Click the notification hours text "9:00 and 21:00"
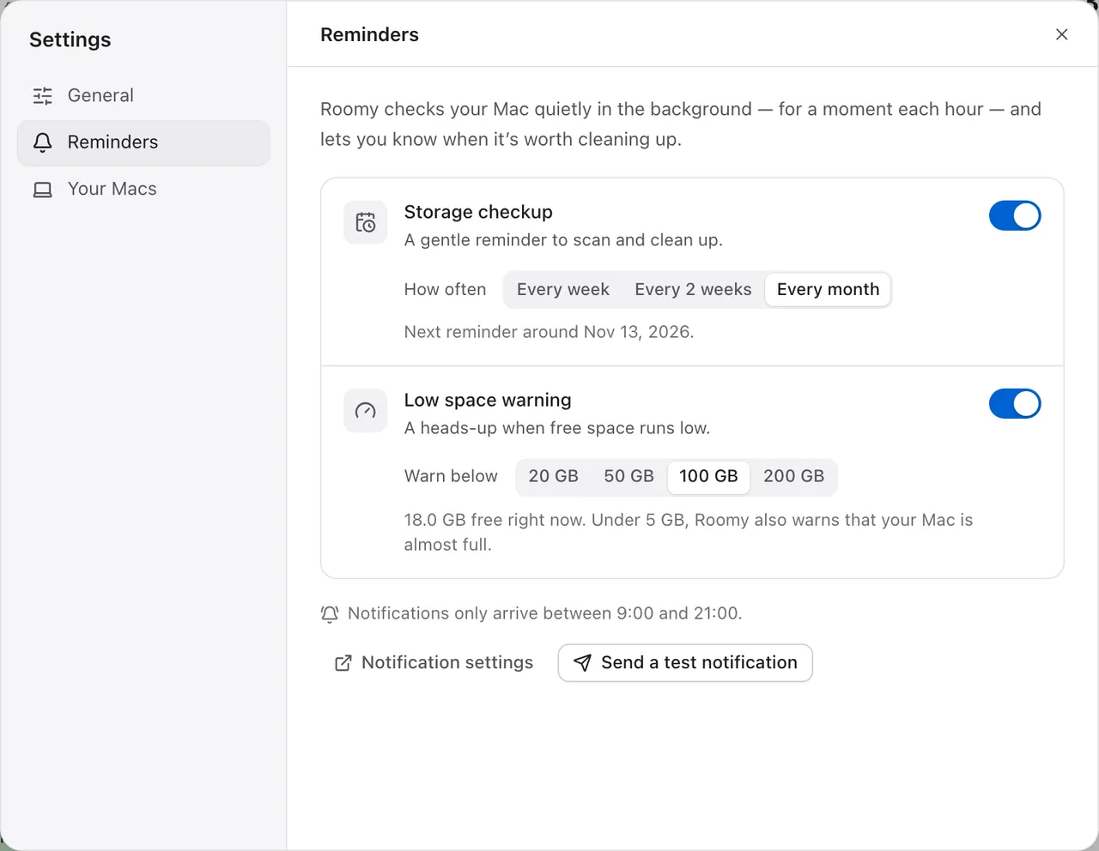This screenshot has height=851, width=1099. 678,614
